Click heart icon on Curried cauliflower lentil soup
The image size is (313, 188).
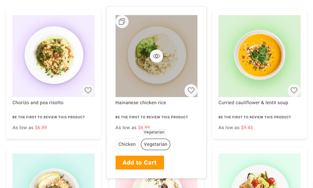[294, 90]
